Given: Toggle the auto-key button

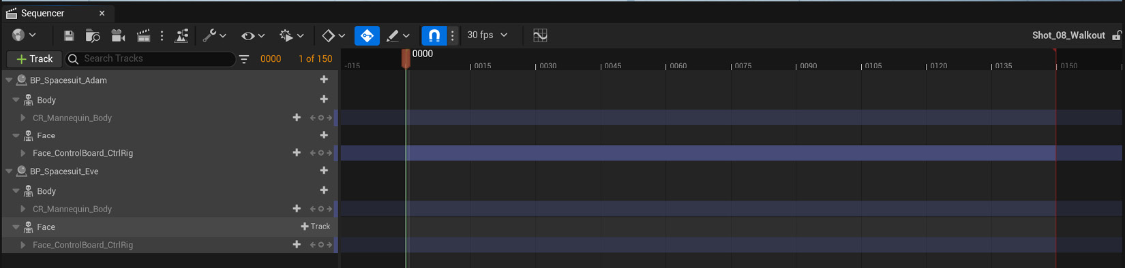Looking at the screenshot, I should pyautogui.click(x=367, y=35).
